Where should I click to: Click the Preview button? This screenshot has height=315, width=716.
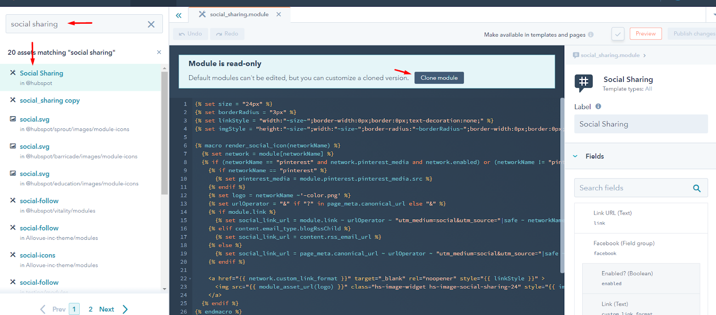coord(646,34)
